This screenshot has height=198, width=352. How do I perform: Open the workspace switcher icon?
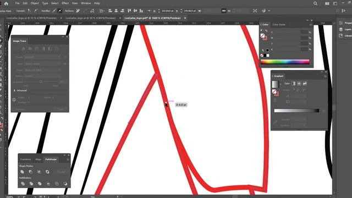click(335, 3)
